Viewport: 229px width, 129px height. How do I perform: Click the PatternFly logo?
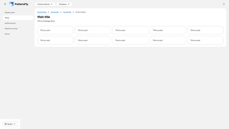point(19,4)
